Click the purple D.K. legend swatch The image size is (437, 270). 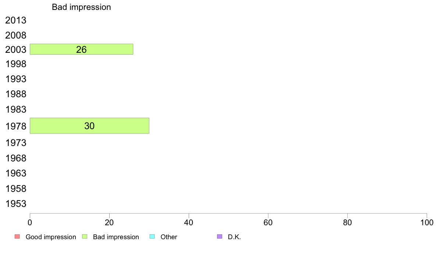coord(220,237)
